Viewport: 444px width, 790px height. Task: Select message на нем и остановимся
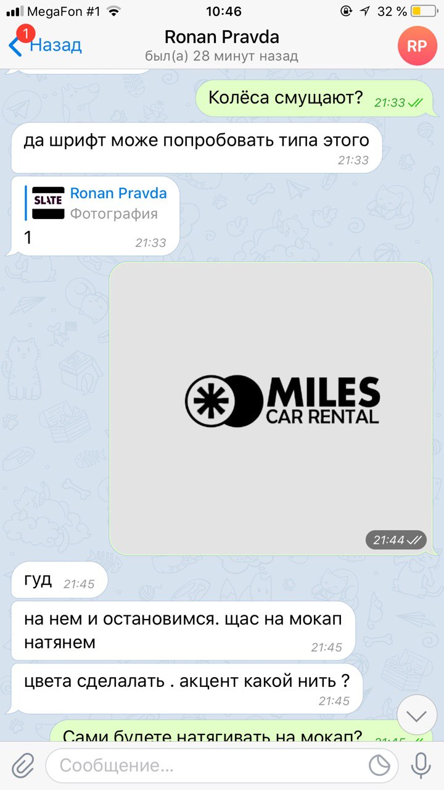(x=183, y=631)
